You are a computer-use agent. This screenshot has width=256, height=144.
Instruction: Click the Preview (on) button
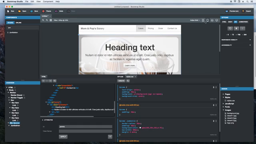232,11
